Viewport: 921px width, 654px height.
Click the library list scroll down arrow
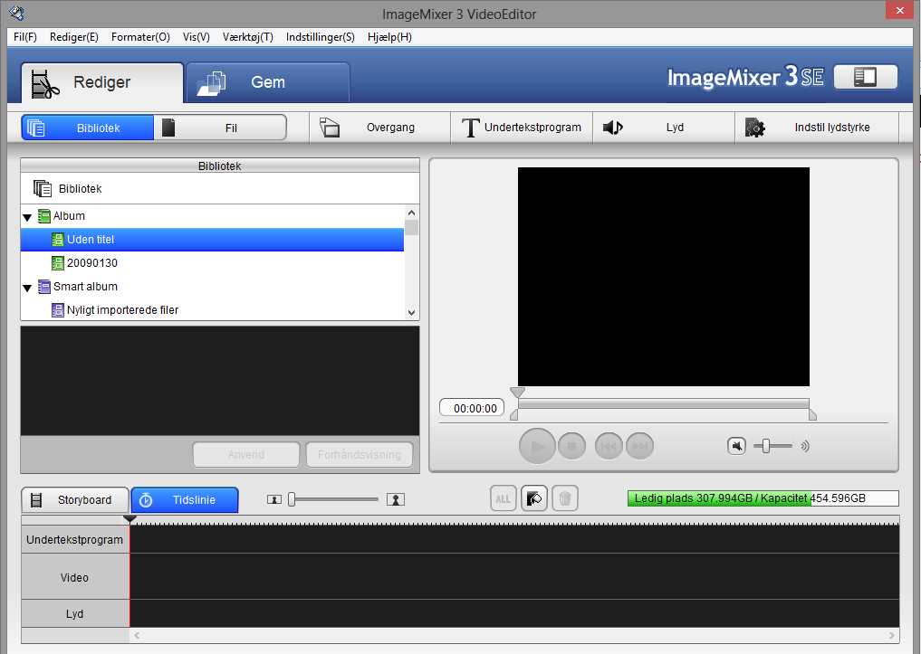click(x=412, y=313)
